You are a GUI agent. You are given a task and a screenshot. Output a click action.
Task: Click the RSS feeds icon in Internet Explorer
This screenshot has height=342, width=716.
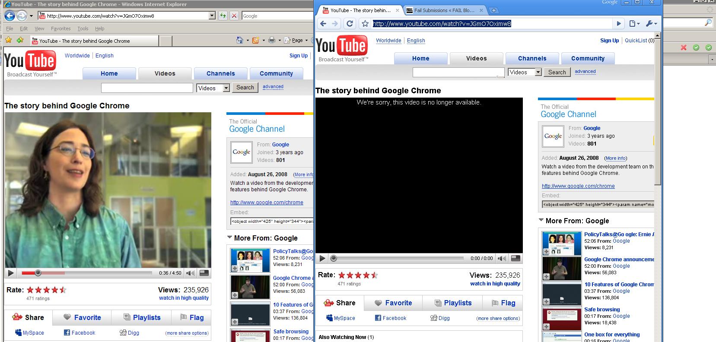click(x=255, y=40)
